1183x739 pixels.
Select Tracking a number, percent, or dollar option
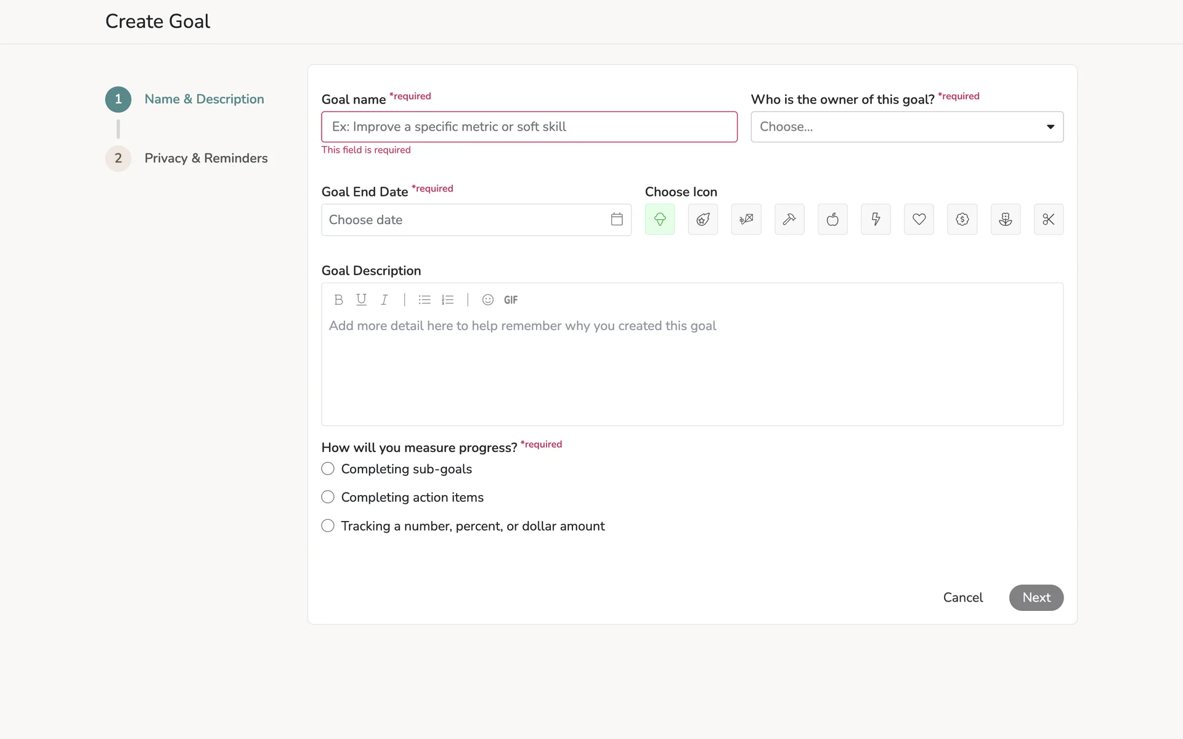tap(328, 526)
